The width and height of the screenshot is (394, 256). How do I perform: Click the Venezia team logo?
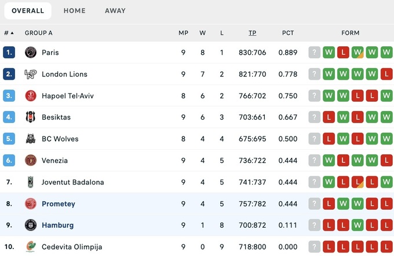pos(31,161)
